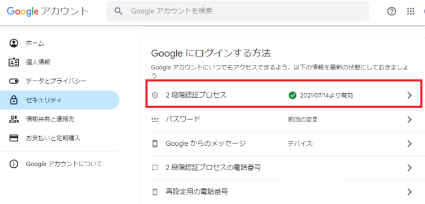Open the Google apps grid icon

pos(411,11)
